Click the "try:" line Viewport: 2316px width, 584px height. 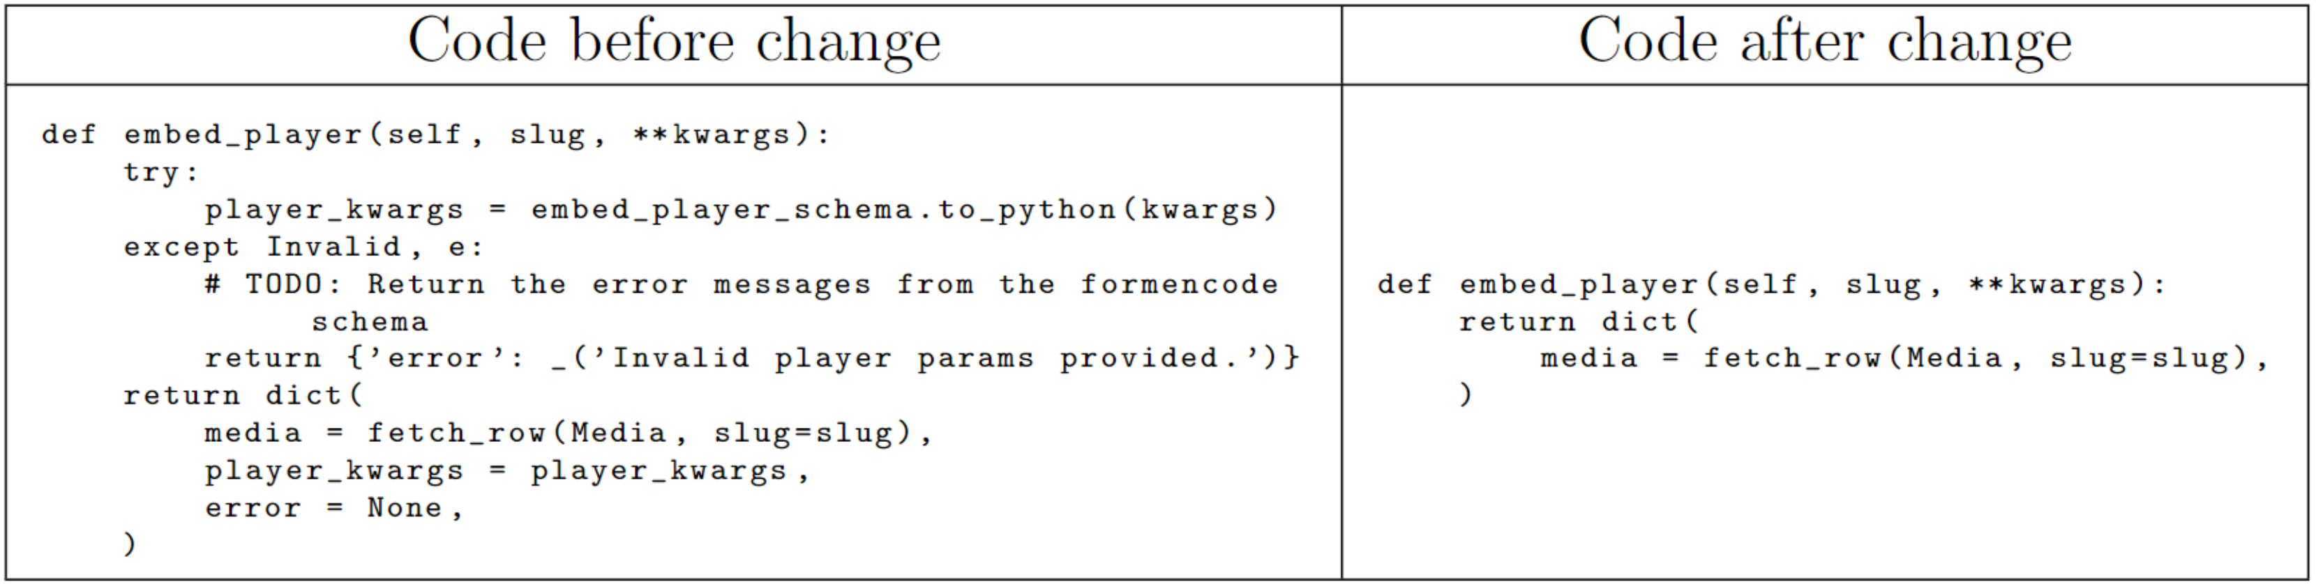[x=160, y=173]
